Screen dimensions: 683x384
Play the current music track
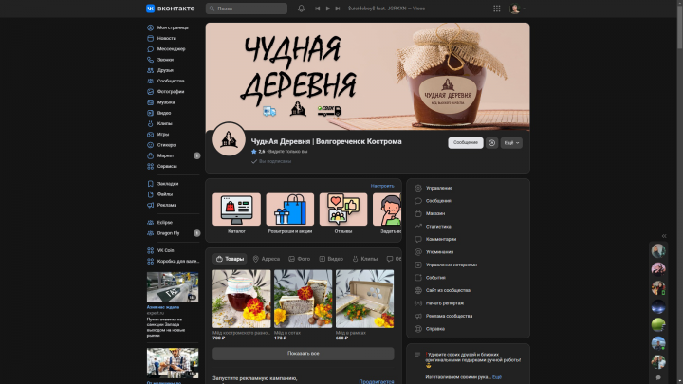click(x=327, y=9)
